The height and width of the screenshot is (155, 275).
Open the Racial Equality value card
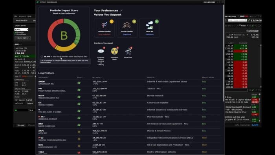127,28
